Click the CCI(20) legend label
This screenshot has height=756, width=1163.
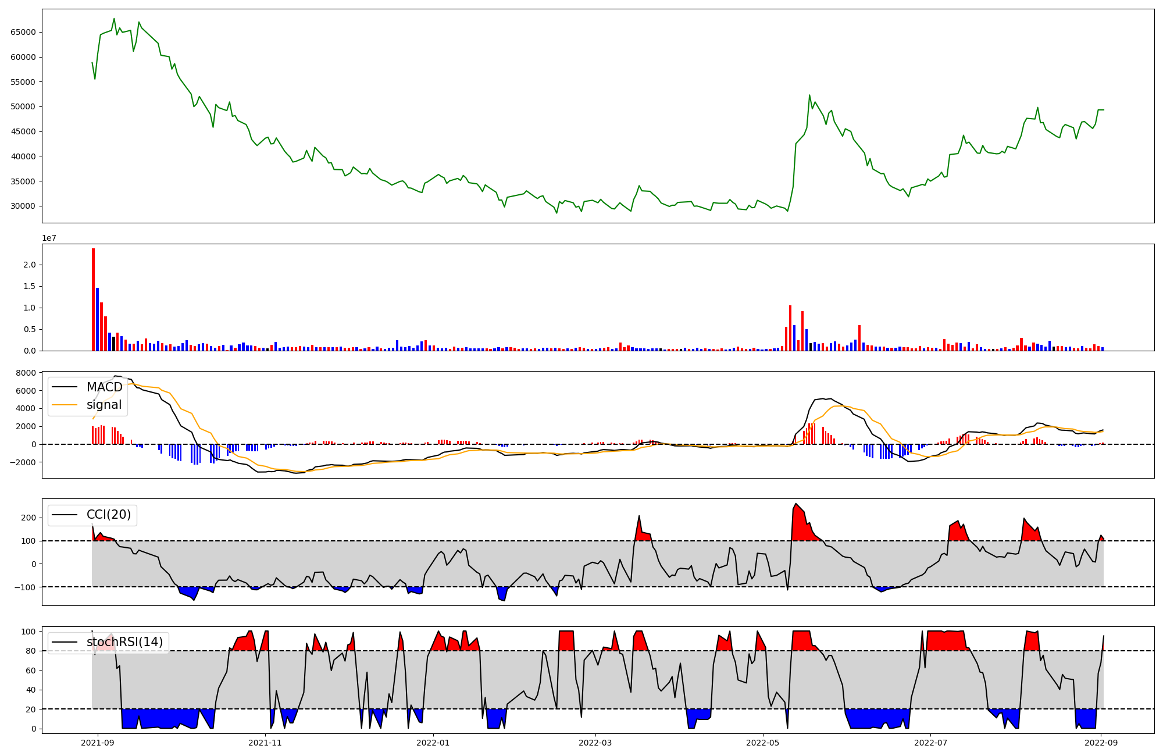109,515
